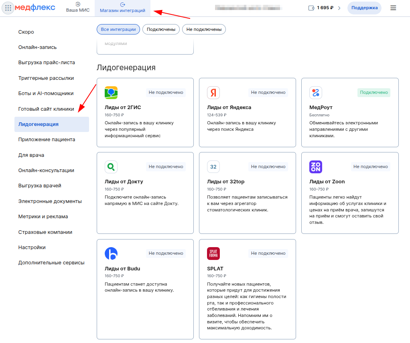
Task: Click the Zoon logo icon
Action: click(x=316, y=167)
